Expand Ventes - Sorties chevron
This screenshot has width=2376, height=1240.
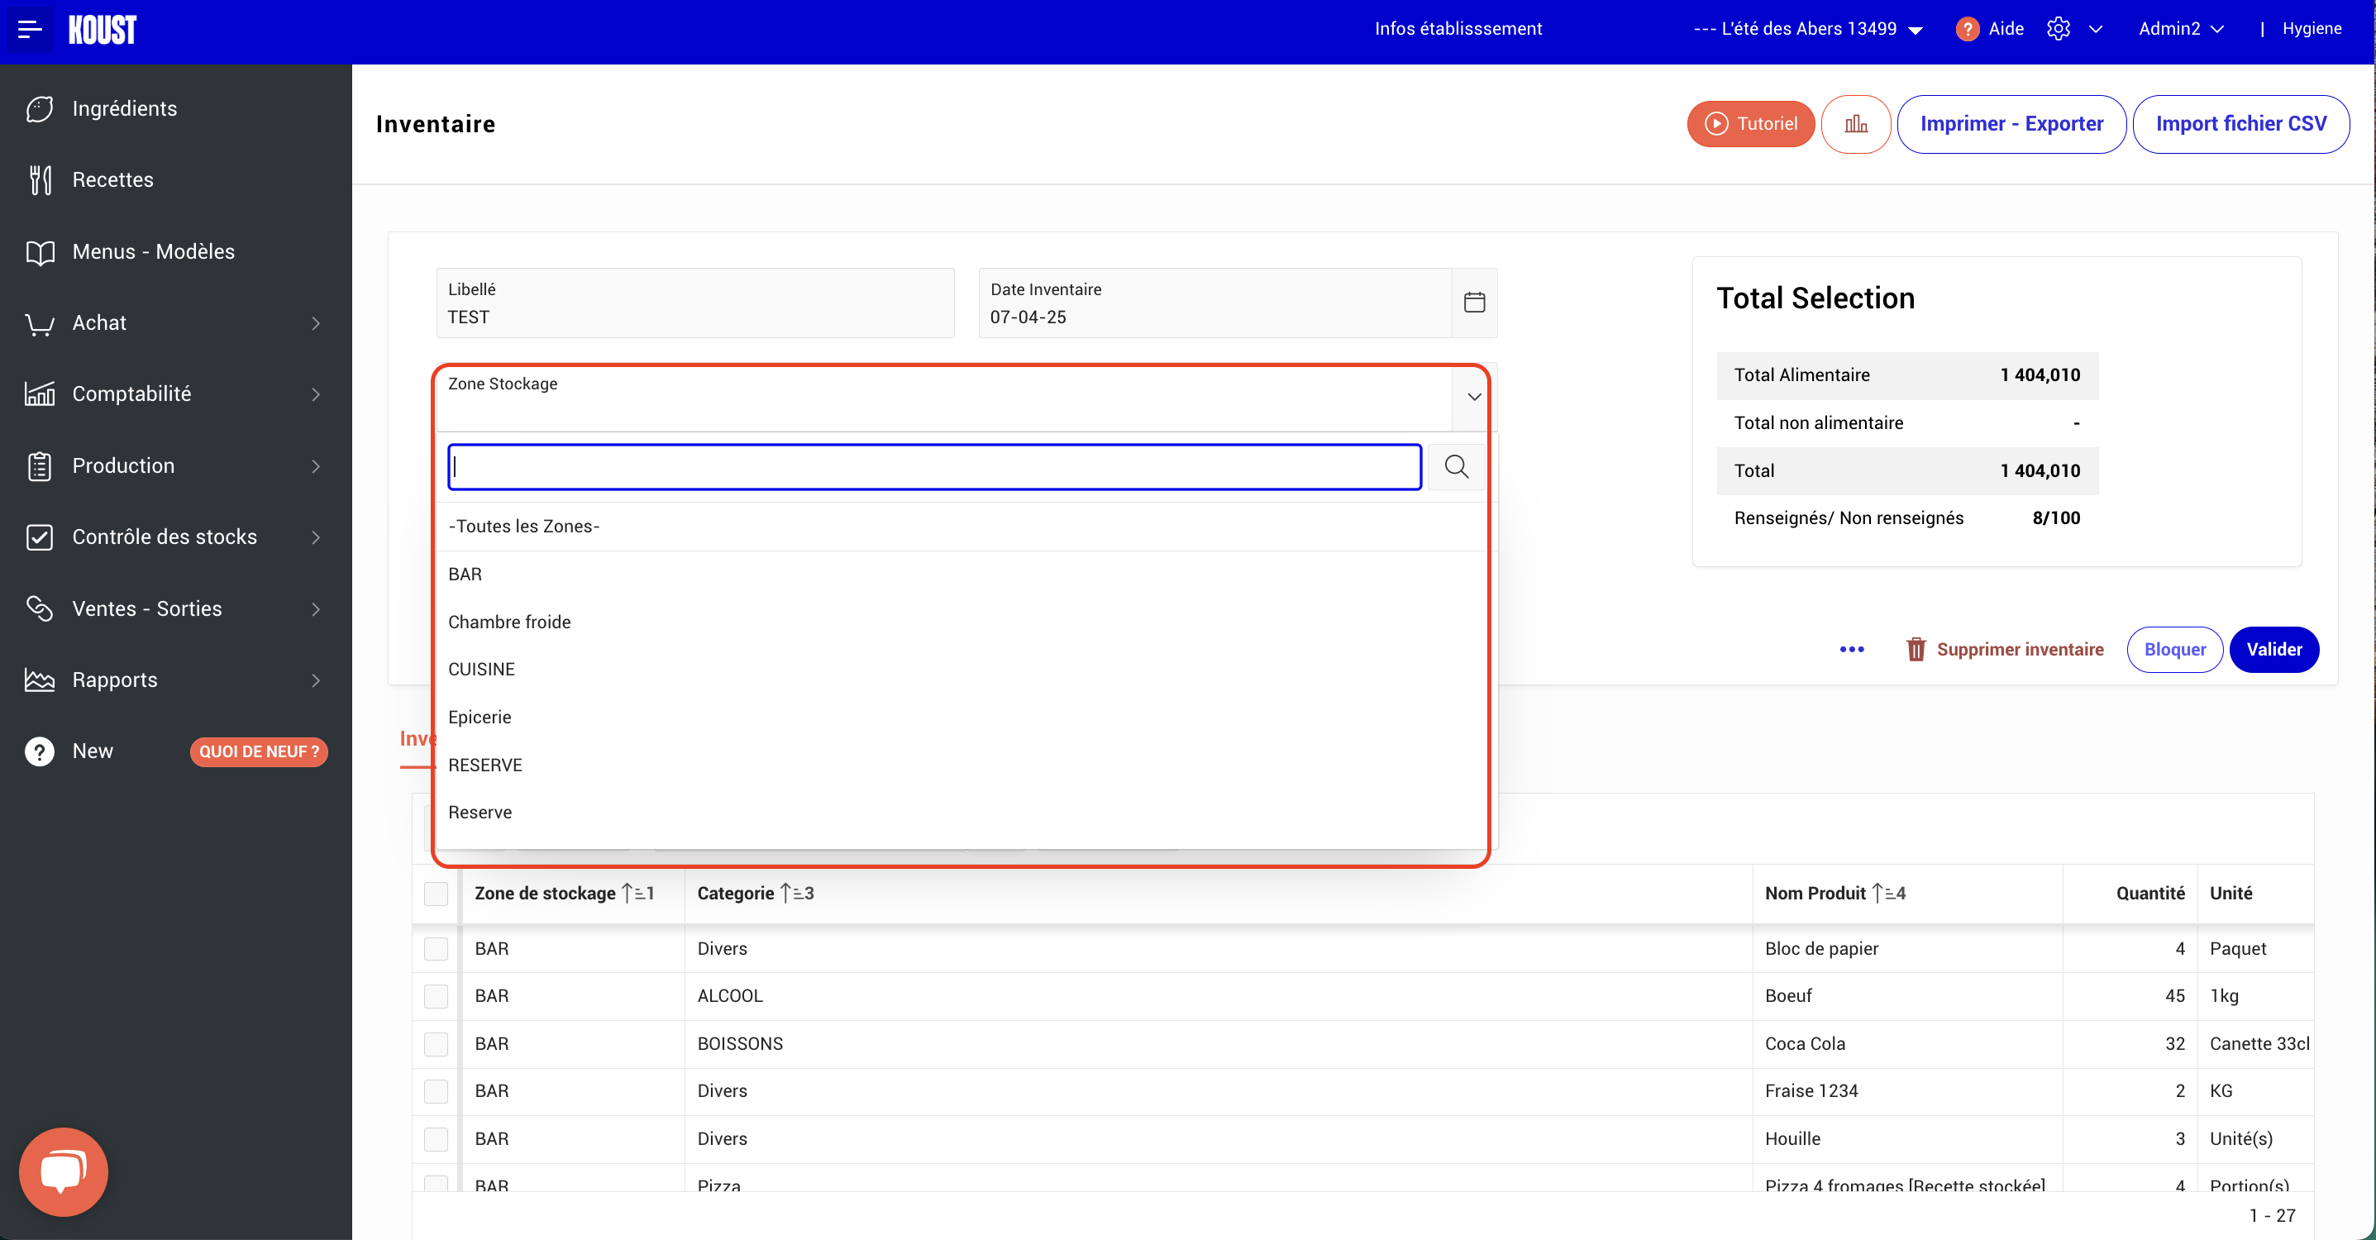pos(317,609)
